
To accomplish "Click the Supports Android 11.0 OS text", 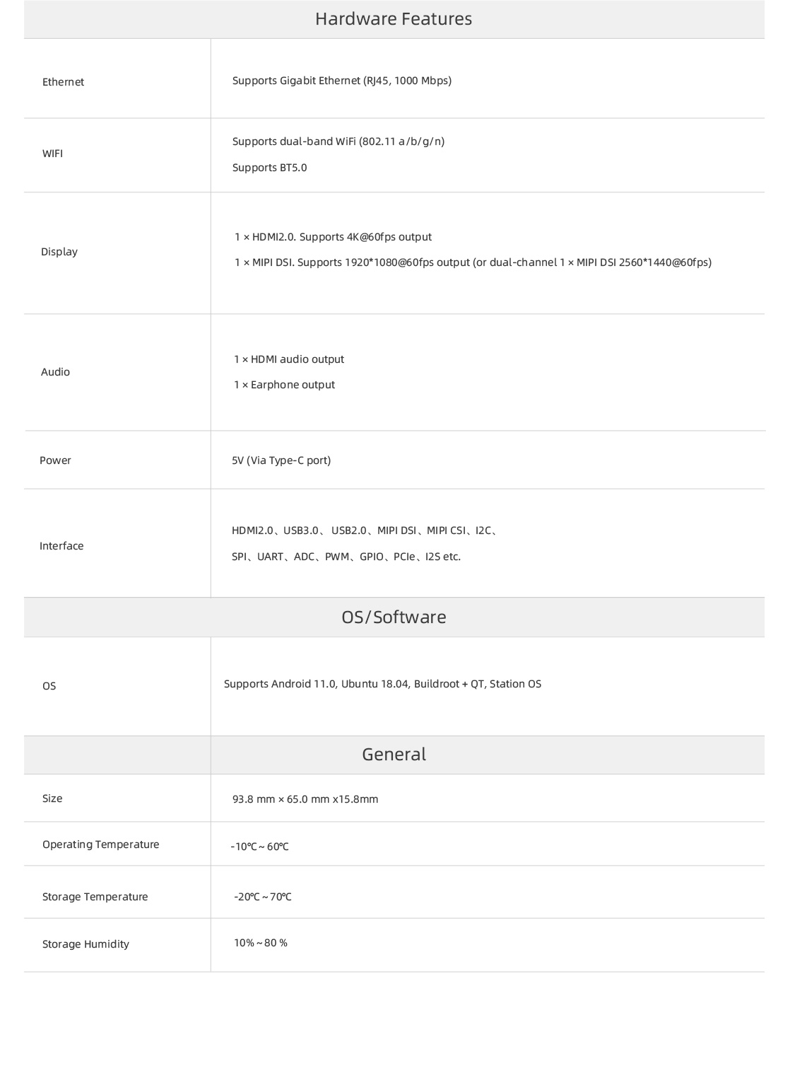I will click(x=382, y=684).
